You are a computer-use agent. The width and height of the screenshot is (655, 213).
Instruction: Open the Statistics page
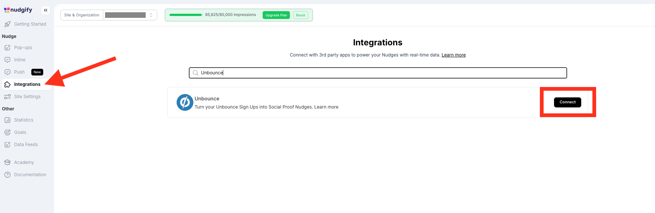pyautogui.click(x=24, y=120)
